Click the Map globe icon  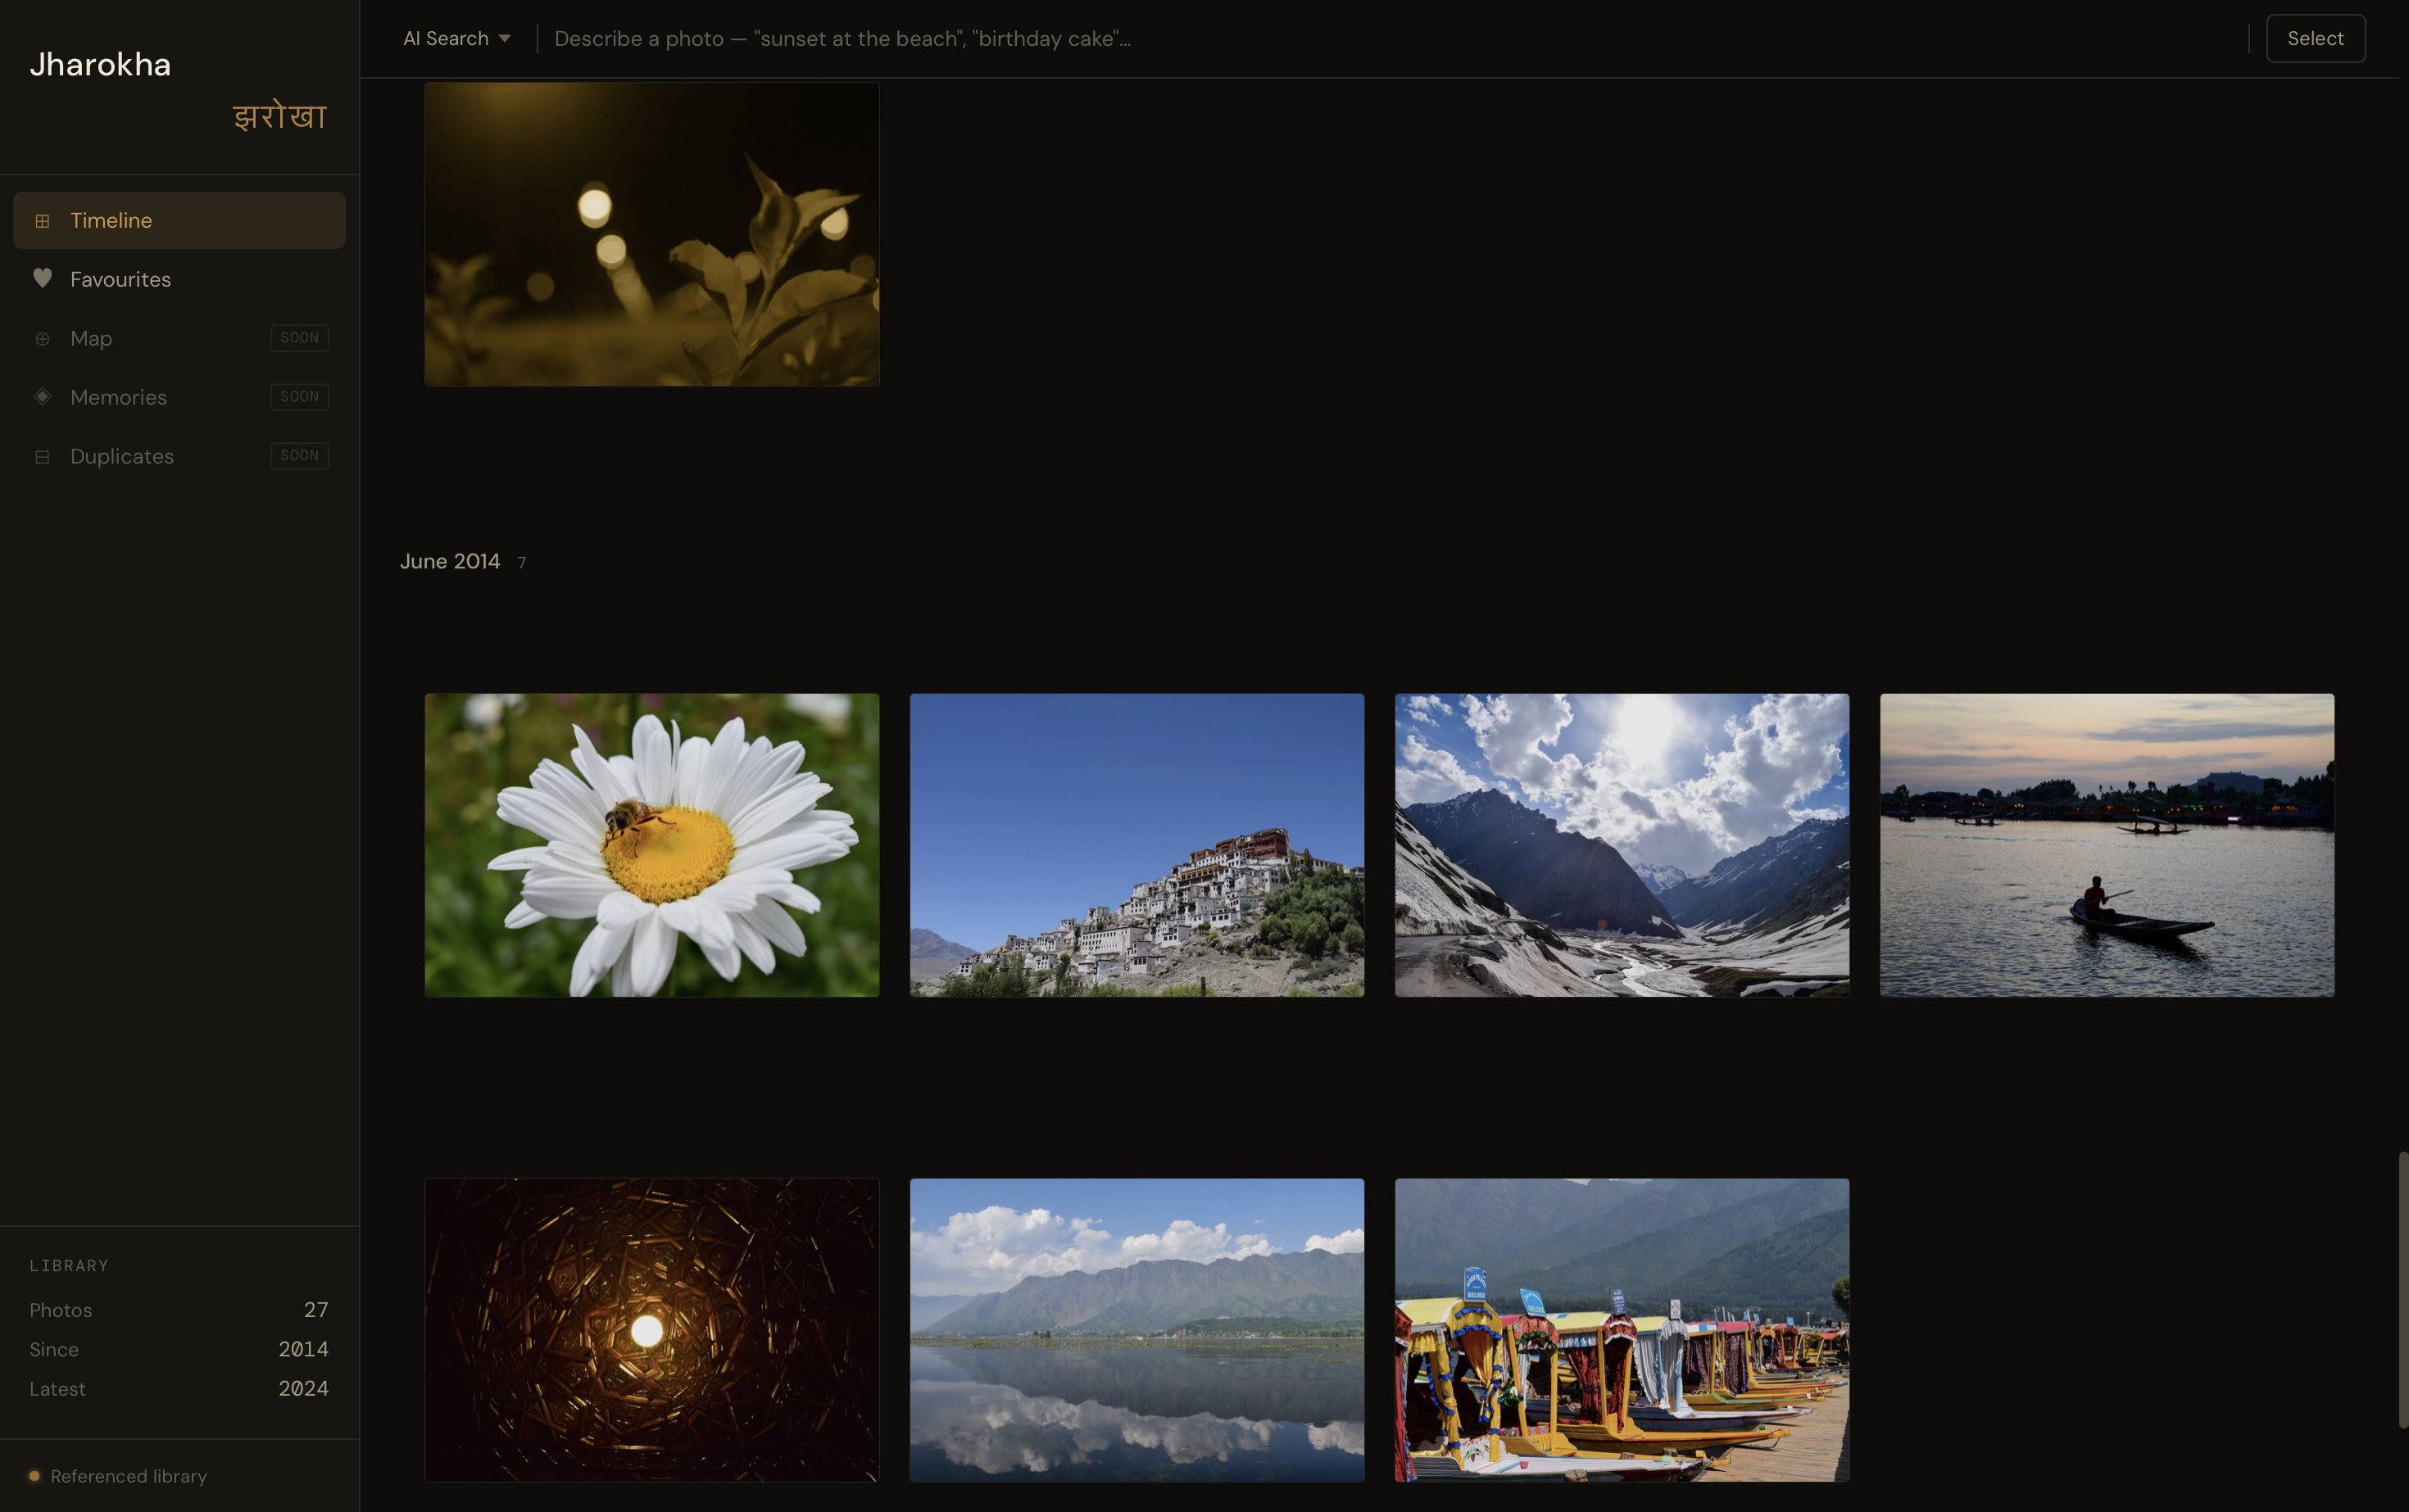click(42, 339)
